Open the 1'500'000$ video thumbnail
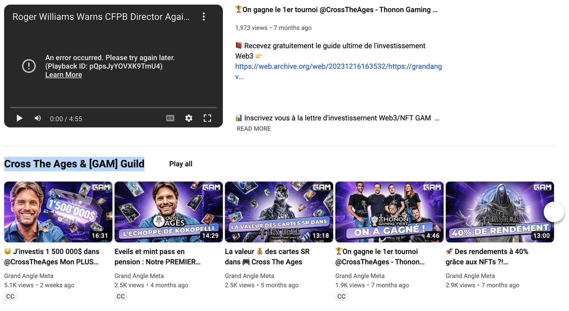The height and width of the screenshot is (311, 569). pos(58,212)
